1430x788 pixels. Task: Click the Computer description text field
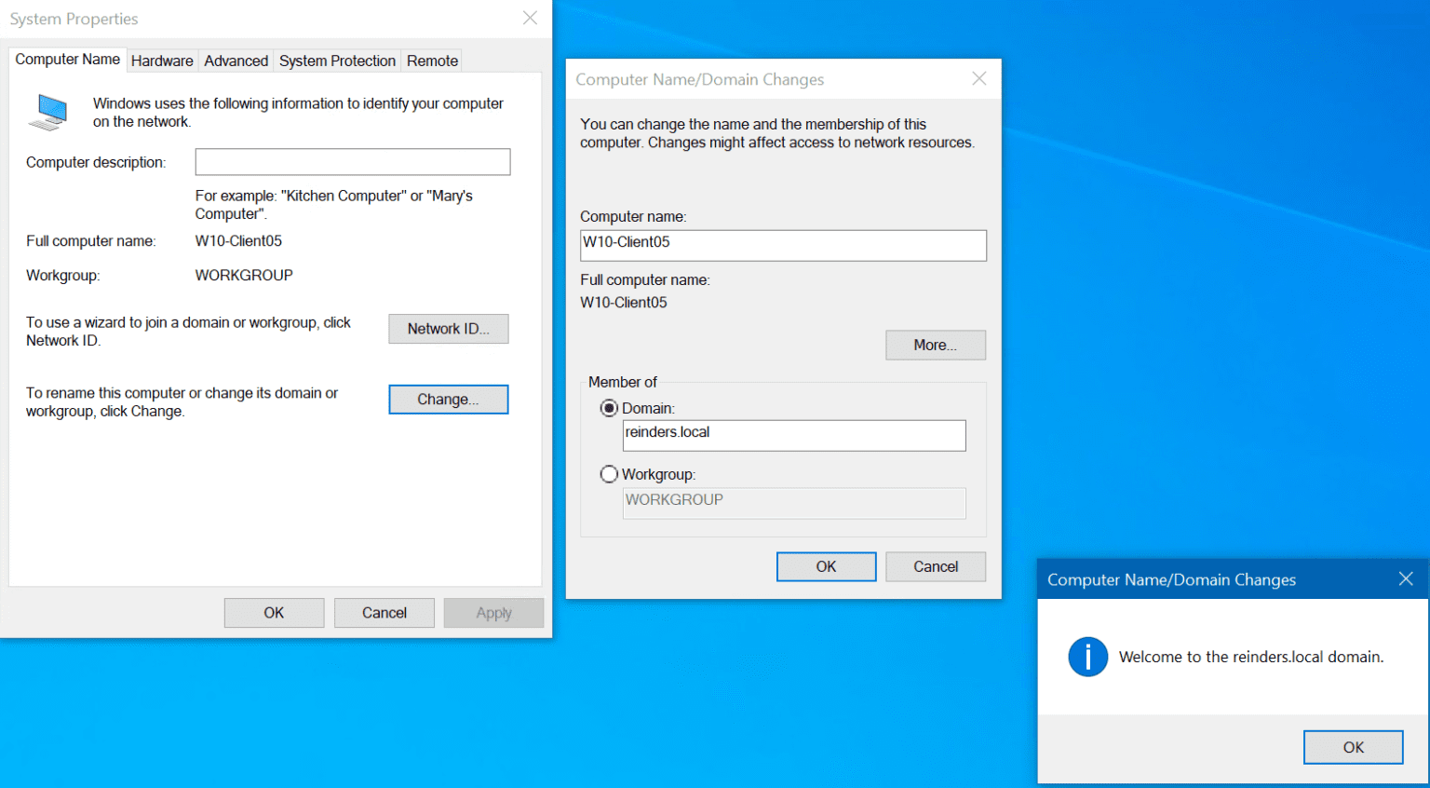353,162
